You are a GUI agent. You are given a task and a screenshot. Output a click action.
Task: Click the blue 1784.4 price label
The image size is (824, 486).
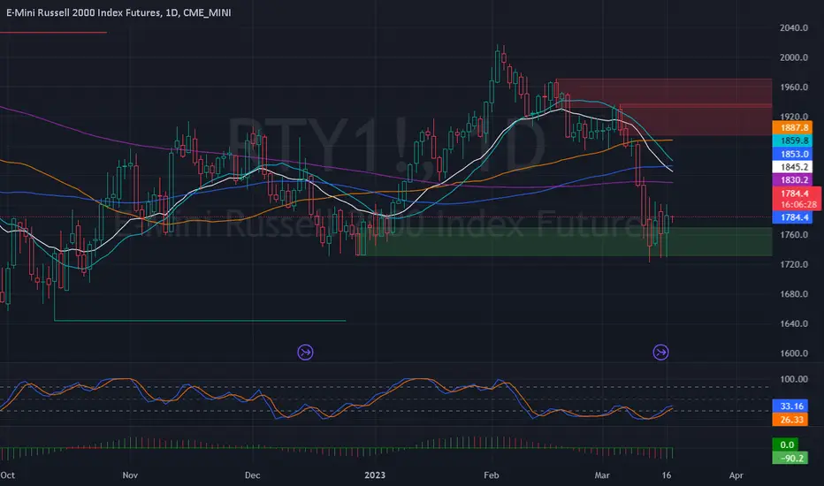pos(792,217)
